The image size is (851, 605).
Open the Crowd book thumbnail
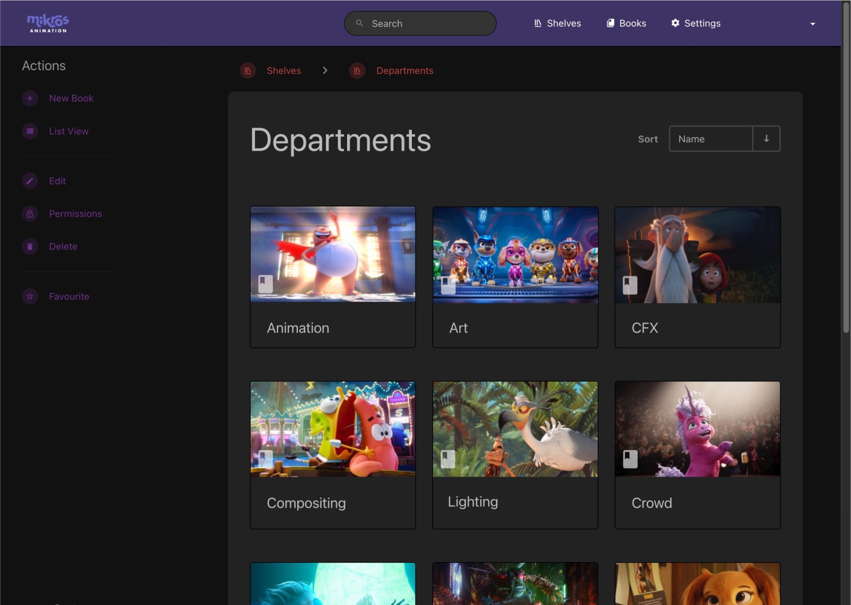tap(698, 429)
